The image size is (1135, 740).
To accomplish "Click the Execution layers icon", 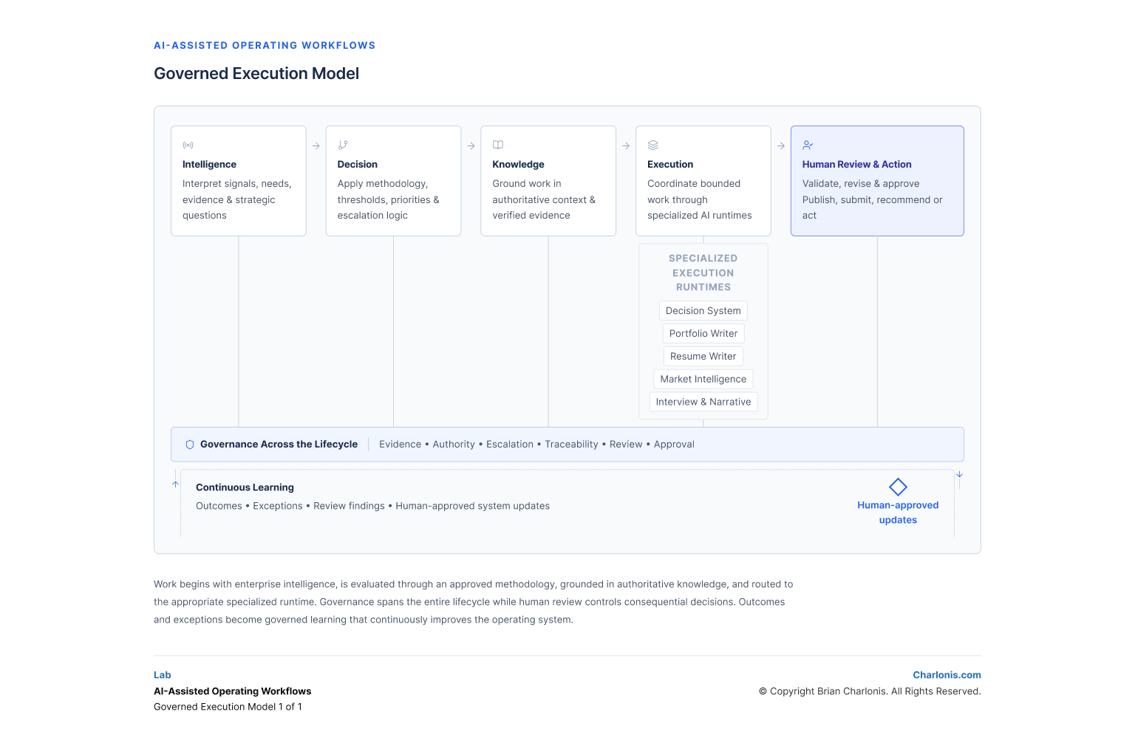I will [x=653, y=145].
